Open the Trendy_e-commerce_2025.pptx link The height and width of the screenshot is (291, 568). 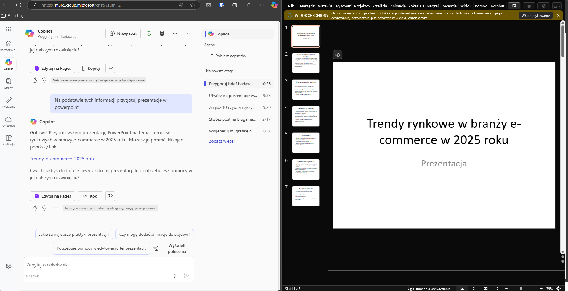pos(62,159)
